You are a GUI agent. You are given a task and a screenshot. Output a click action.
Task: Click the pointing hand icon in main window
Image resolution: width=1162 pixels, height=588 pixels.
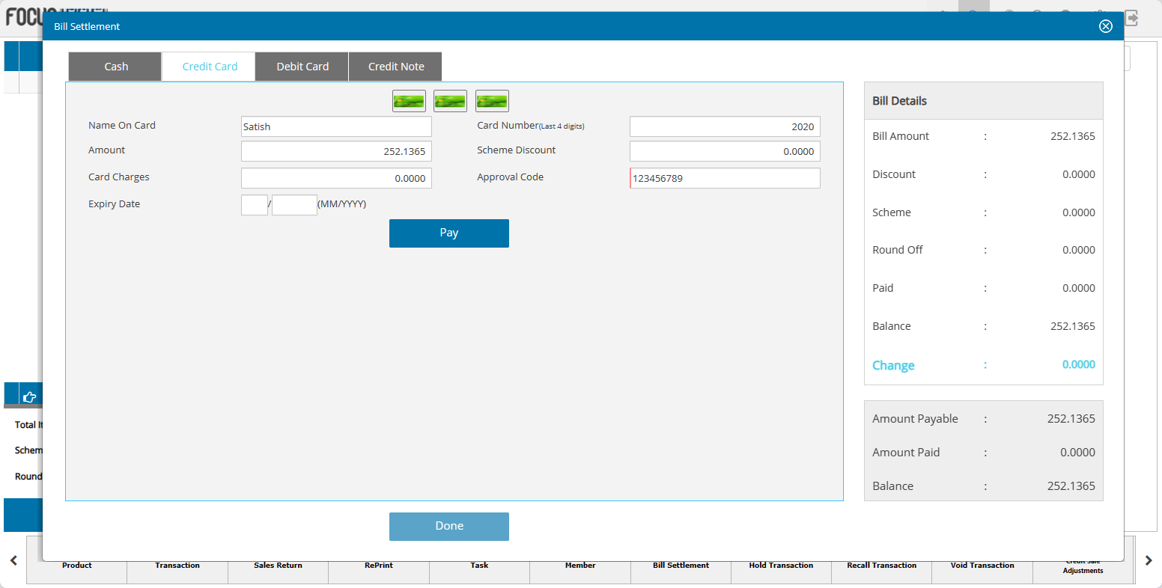coord(29,396)
